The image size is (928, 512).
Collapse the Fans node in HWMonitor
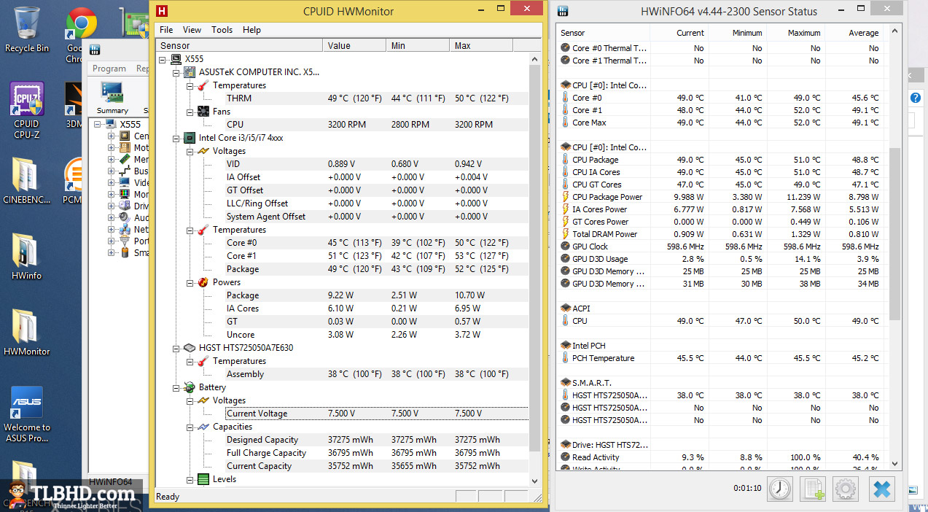point(189,112)
